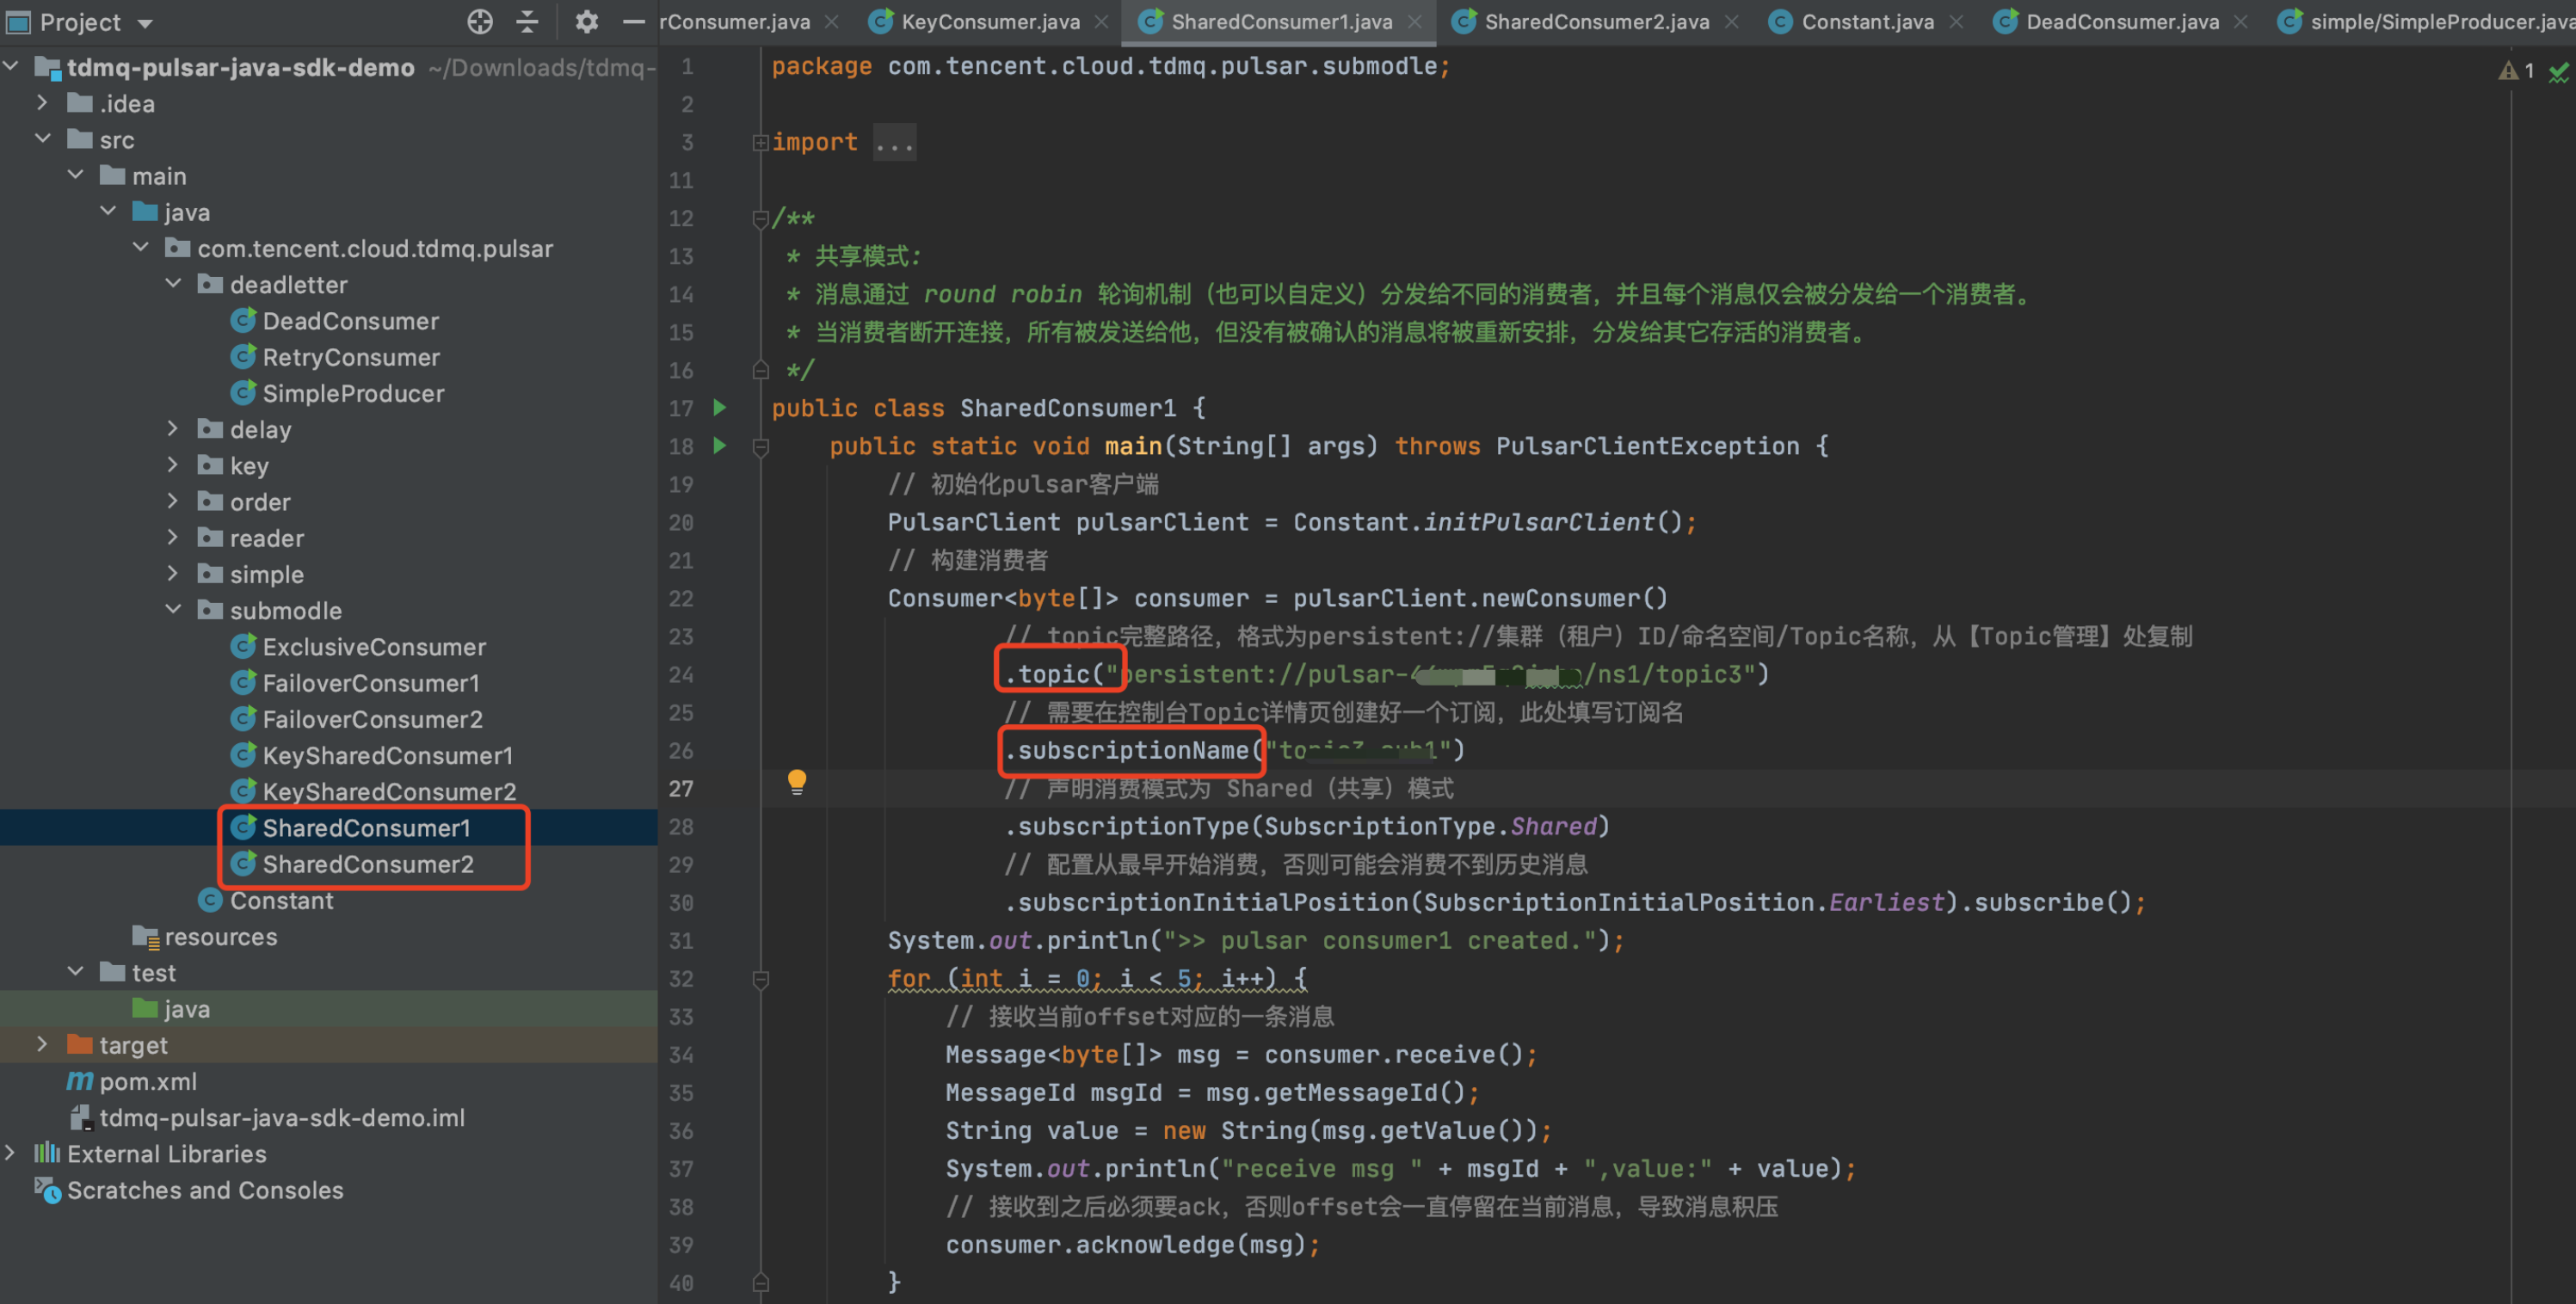Select the resources folder
Image resolution: width=2576 pixels, height=1304 pixels.
click(220, 936)
